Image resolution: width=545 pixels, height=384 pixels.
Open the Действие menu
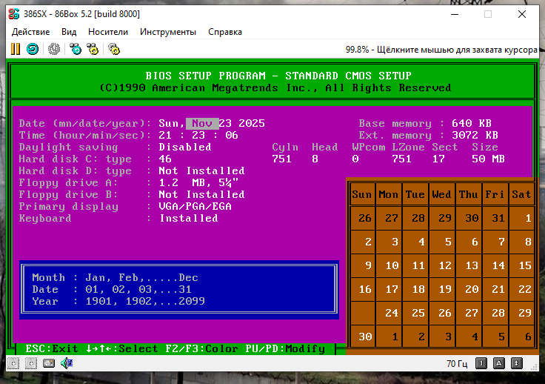pos(31,32)
